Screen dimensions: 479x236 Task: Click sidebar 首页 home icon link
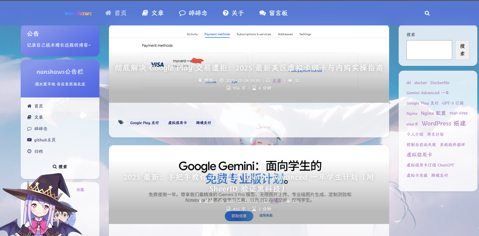35,106
